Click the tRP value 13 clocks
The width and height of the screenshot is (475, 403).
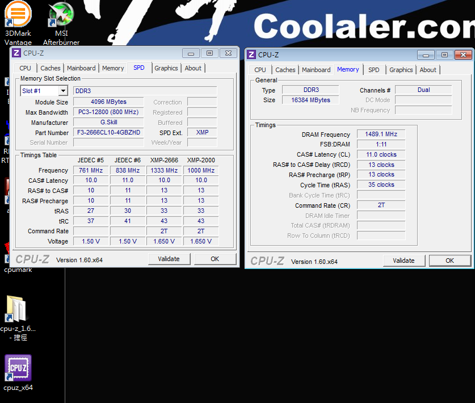tap(381, 174)
